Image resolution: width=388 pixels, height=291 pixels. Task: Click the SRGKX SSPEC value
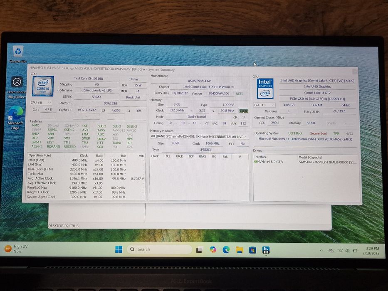click(96, 97)
